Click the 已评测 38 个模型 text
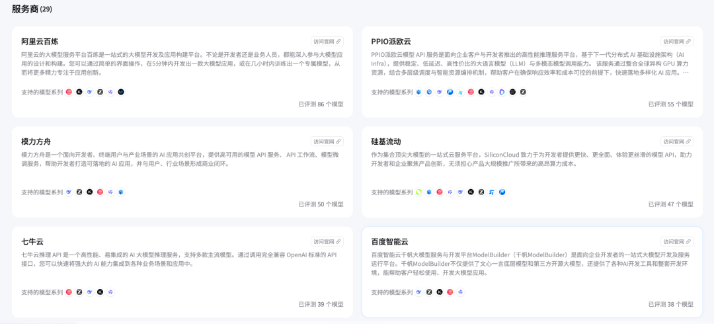Screen dimensions: 714x324 [671, 304]
